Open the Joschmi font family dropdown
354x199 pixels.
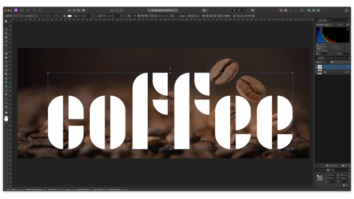point(15,16)
